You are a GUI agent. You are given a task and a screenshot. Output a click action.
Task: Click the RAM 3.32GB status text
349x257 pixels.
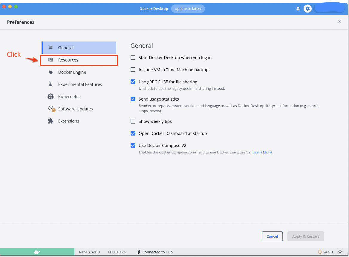[x=89, y=252]
